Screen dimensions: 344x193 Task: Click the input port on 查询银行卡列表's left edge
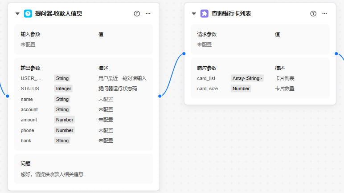pyautogui.click(x=184, y=53)
